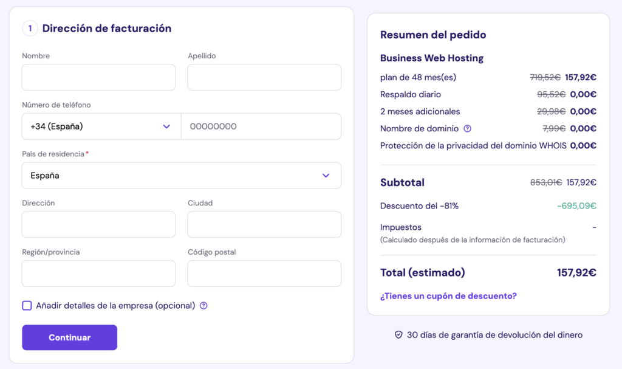Open the ¿Tienes un cupón de descuento? link
The height and width of the screenshot is (369, 622).
(x=447, y=295)
